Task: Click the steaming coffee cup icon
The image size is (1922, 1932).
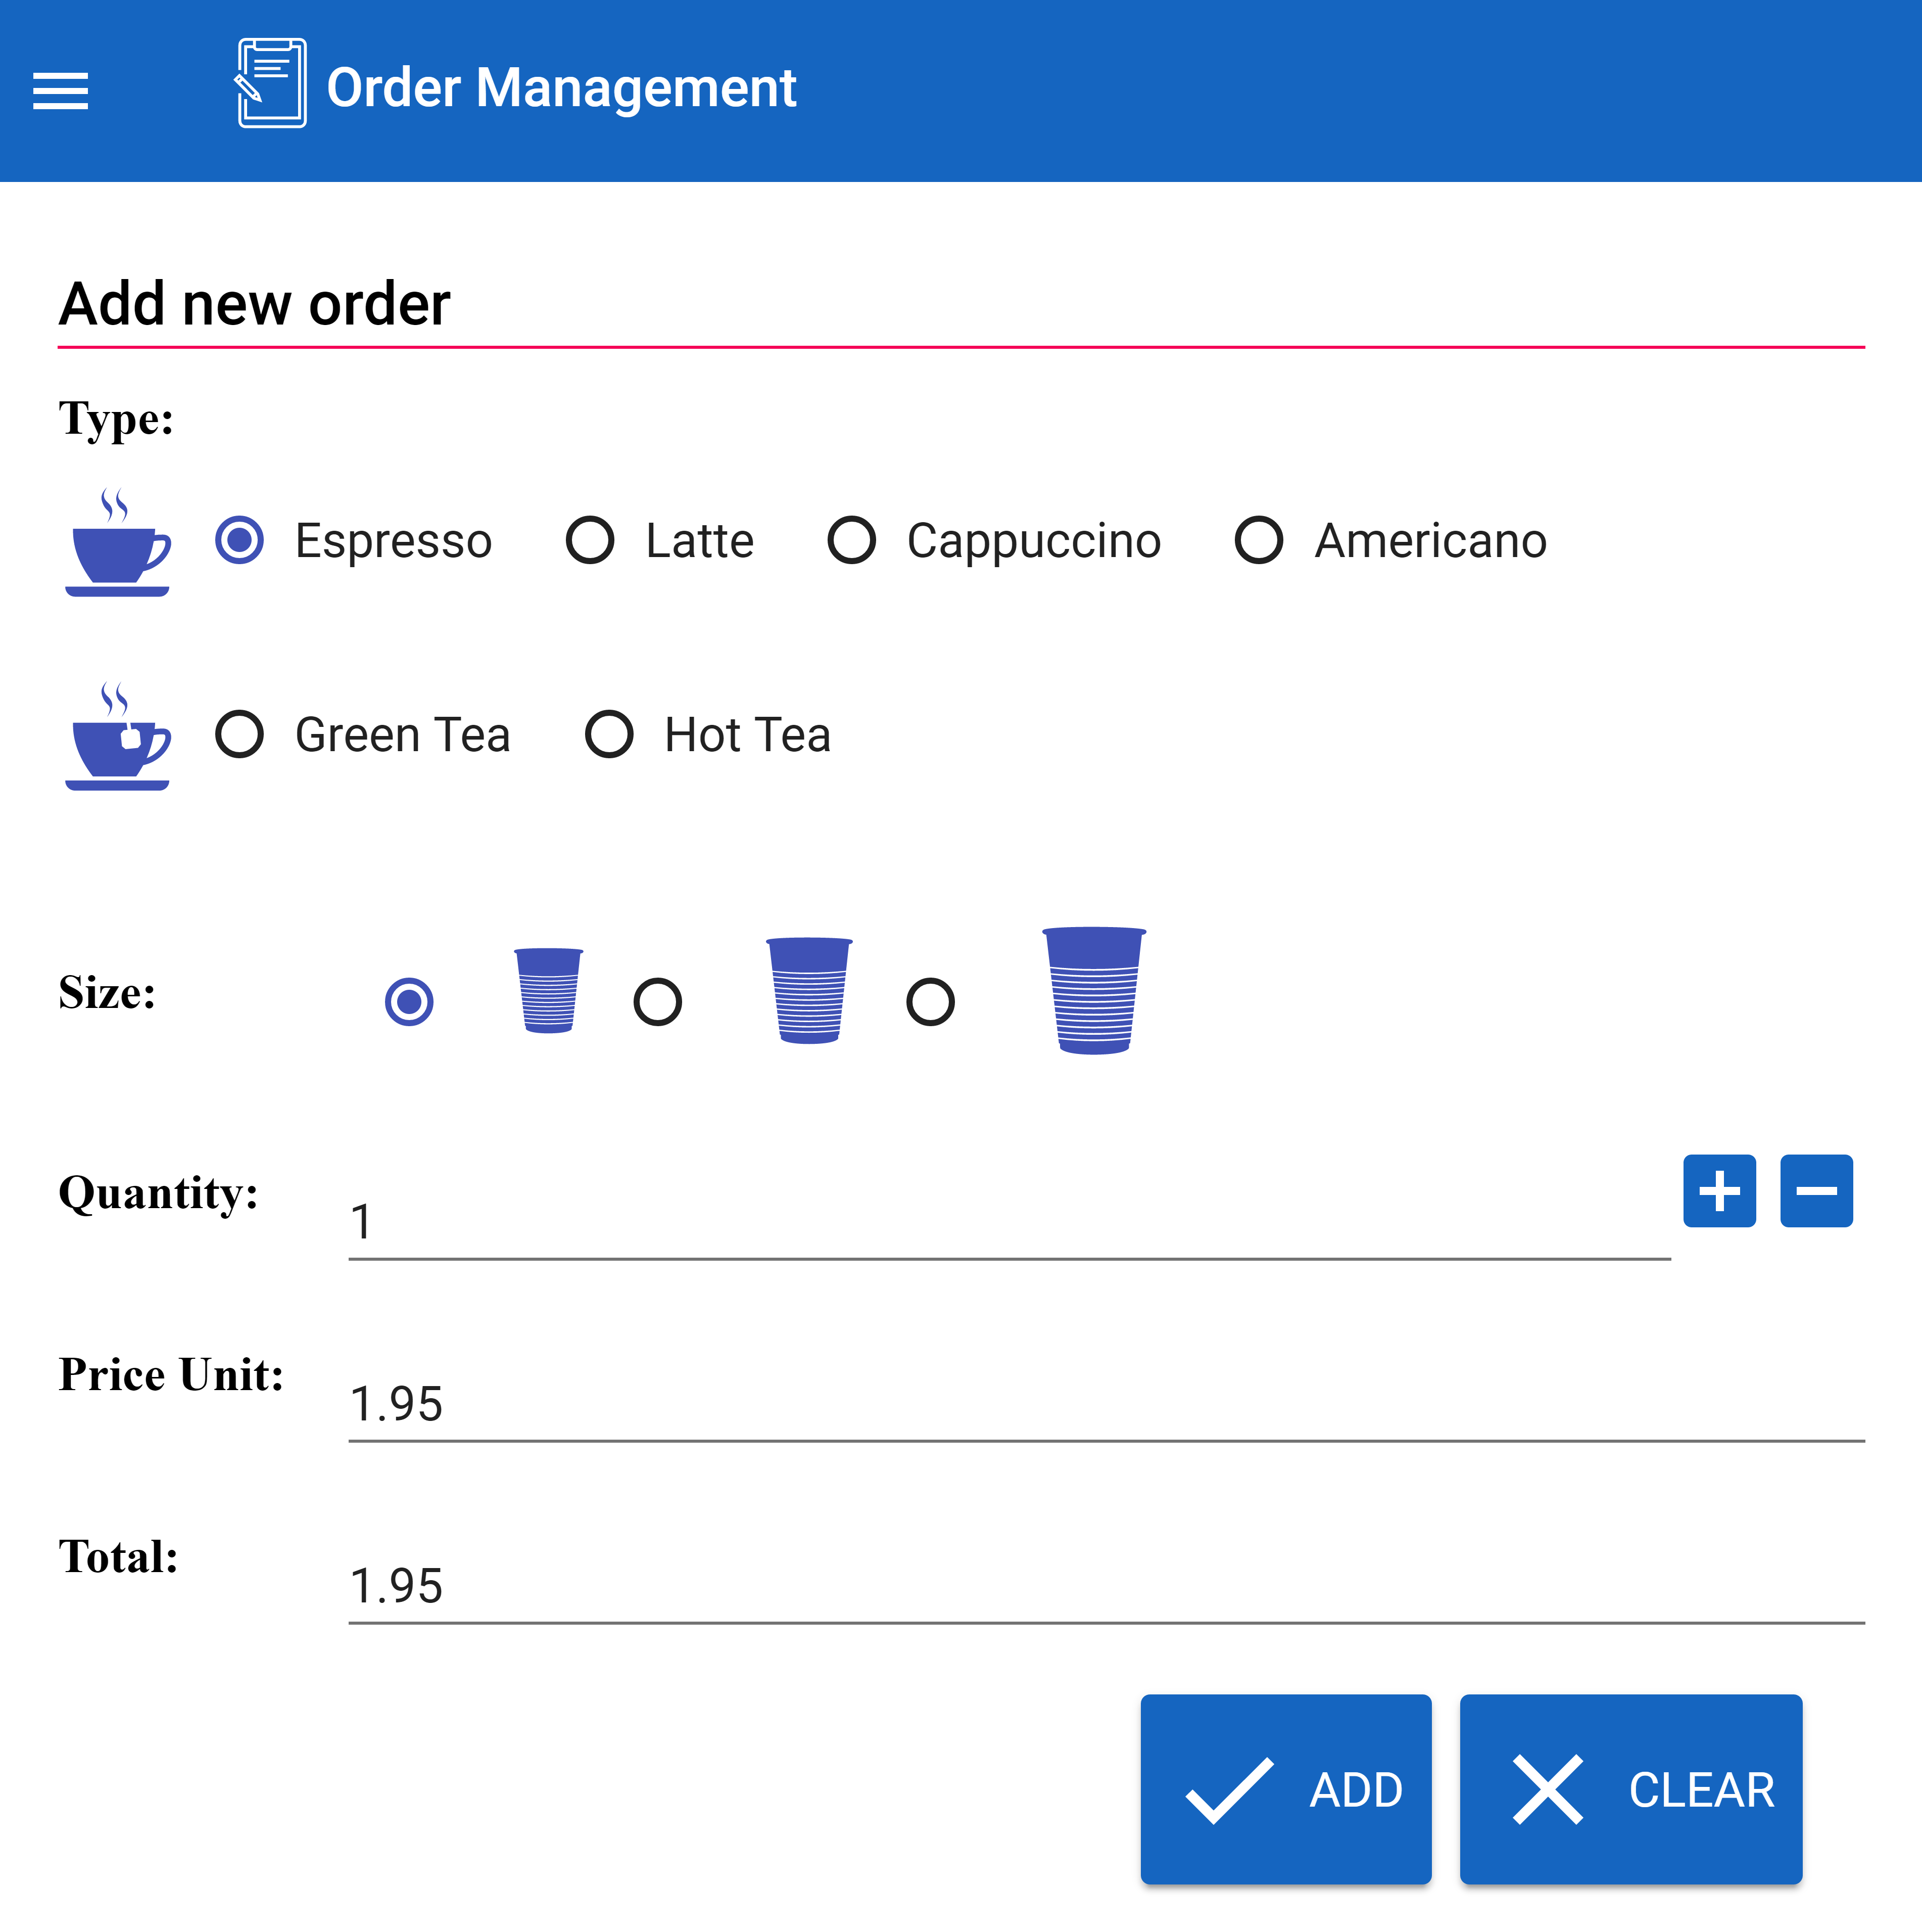Action: tap(118, 544)
